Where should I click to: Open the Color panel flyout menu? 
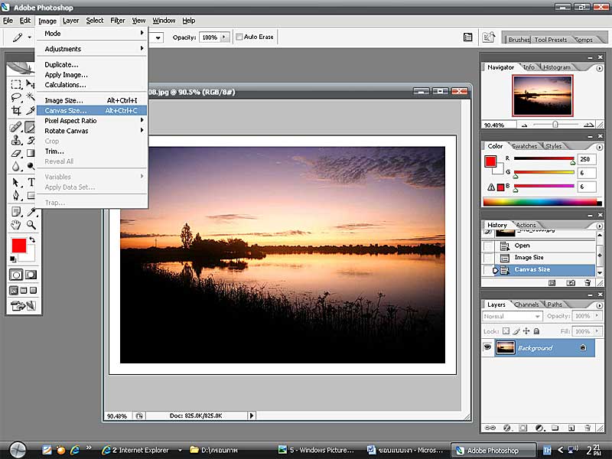(x=599, y=147)
